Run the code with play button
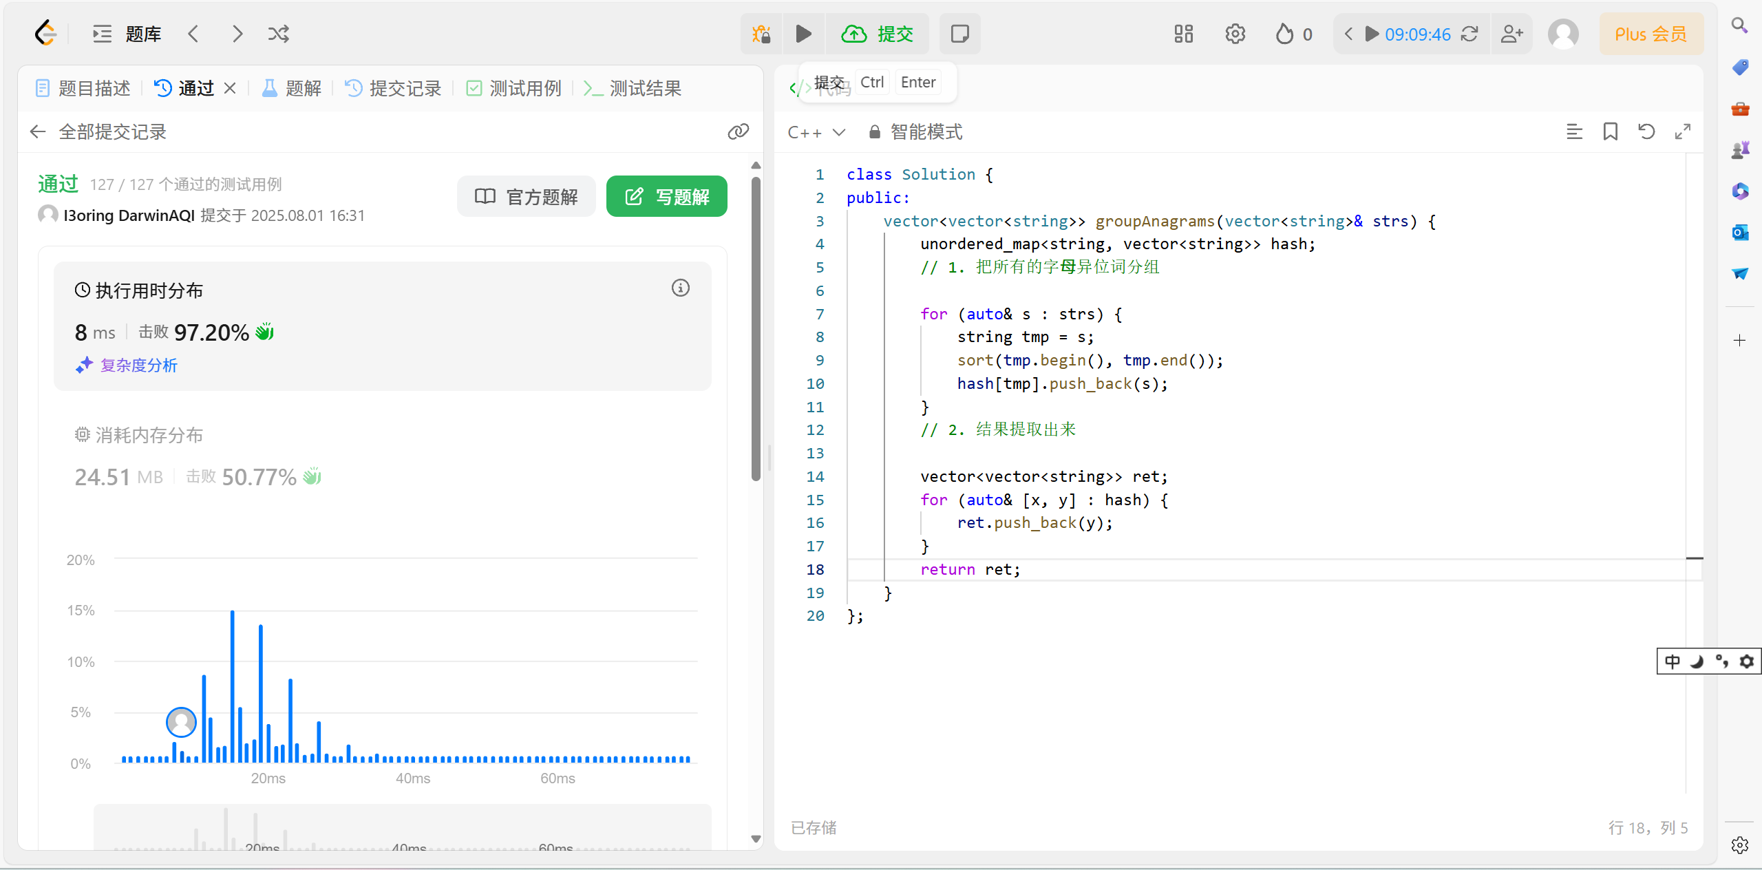1762x870 pixels. pos(803,34)
